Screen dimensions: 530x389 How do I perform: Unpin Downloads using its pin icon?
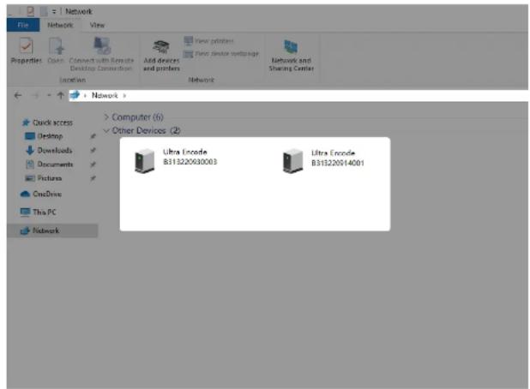[x=93, y=150]
